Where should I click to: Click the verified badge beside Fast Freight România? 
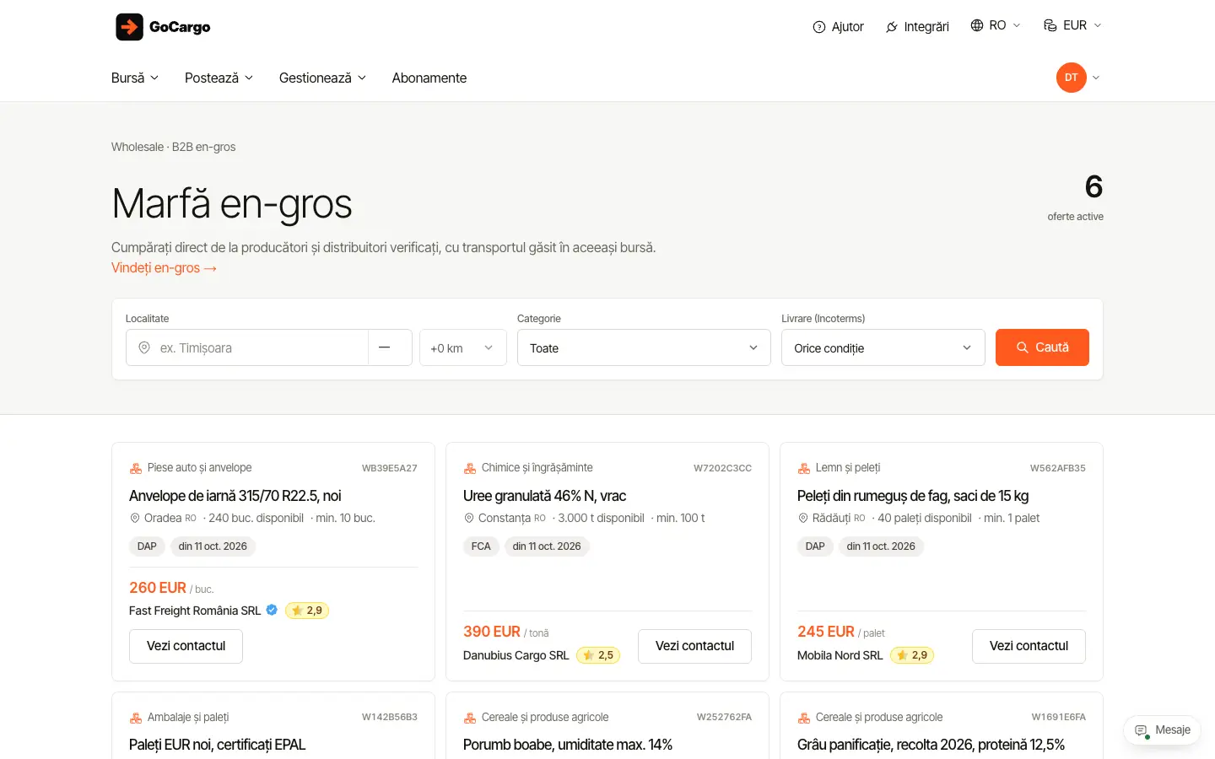pyautogui.click(x=272, y=610)
